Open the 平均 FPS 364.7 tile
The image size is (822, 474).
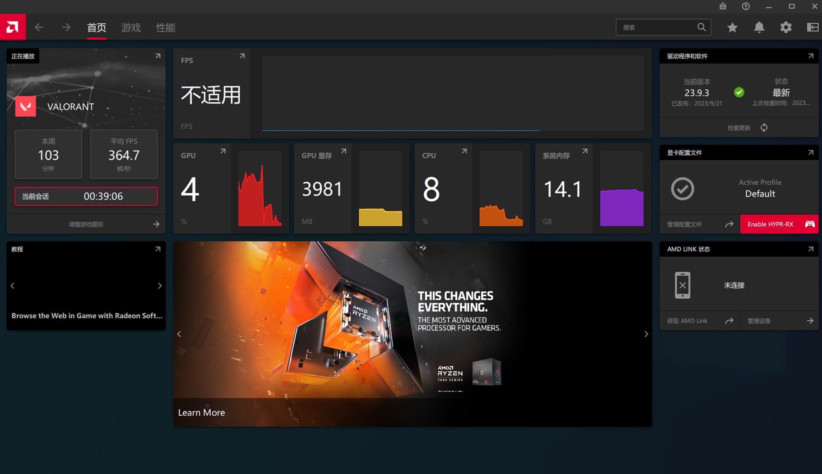[x=124, y=154]
